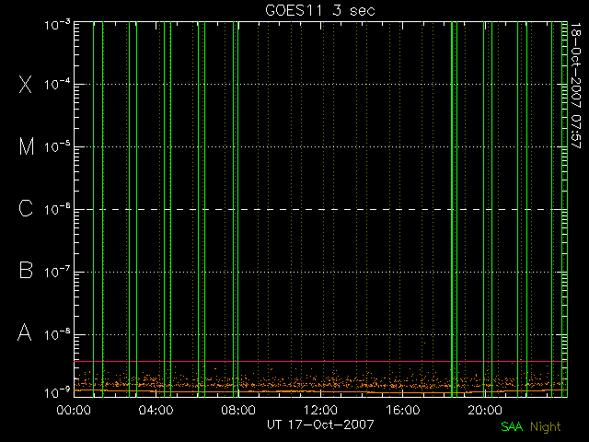Image resolution: width=589 pixels, height=442 pixels.
Task: Click the 10^-6 y-axis value
Action: click(x=57, y=209)
